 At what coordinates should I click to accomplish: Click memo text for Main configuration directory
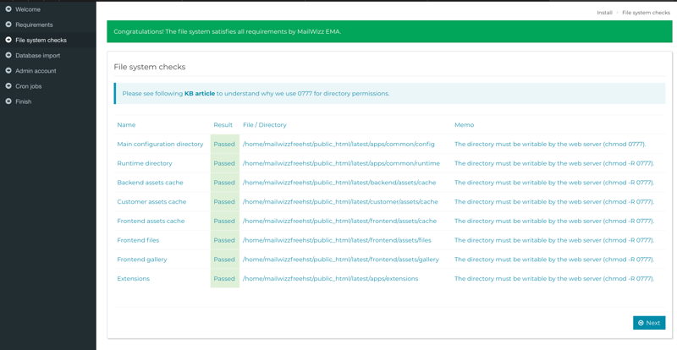pos(550,145)
